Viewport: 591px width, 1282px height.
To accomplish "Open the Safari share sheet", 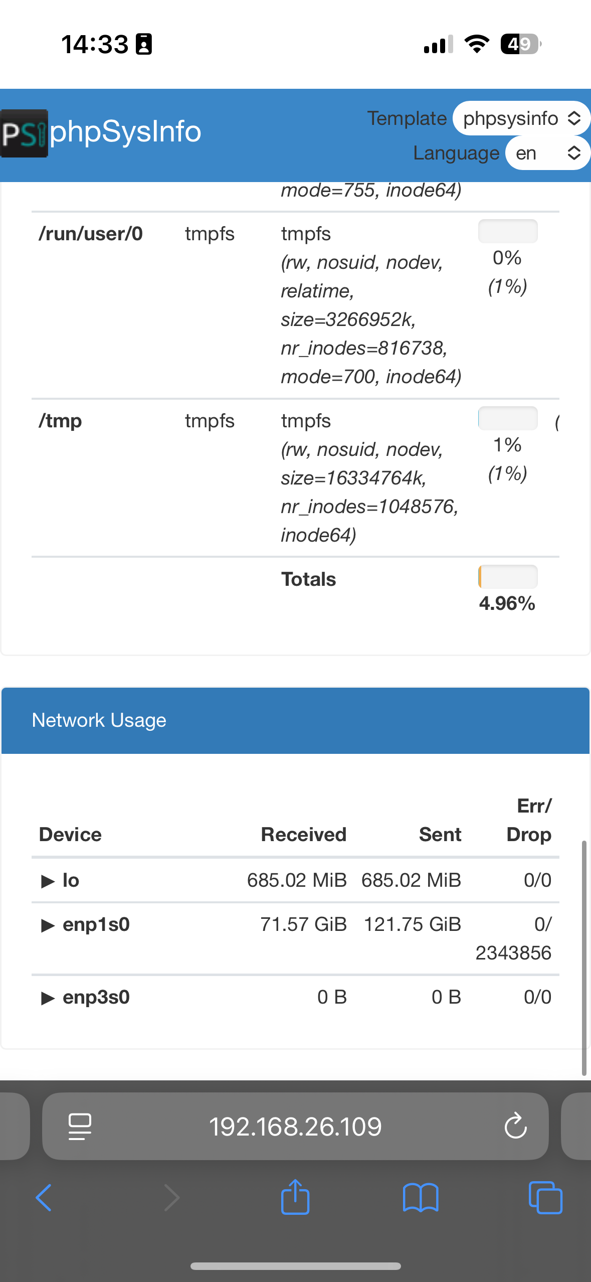I will pos(295,1197).
